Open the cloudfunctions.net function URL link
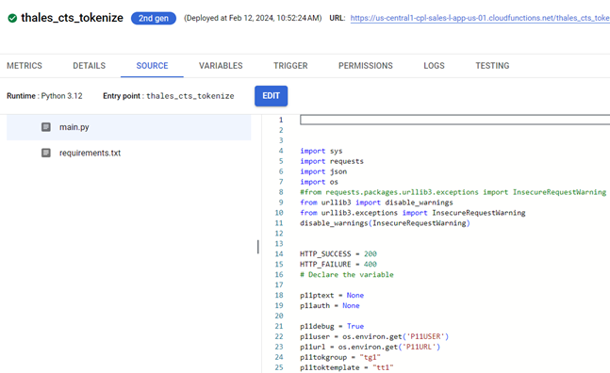This screenshot has height=373, width=610. tap(480, 18)
